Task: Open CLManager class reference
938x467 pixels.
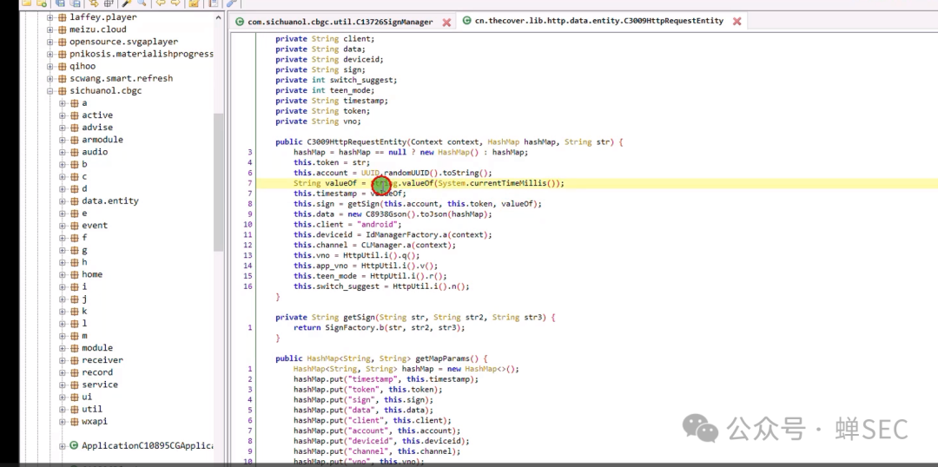Action: coord(381,245)
